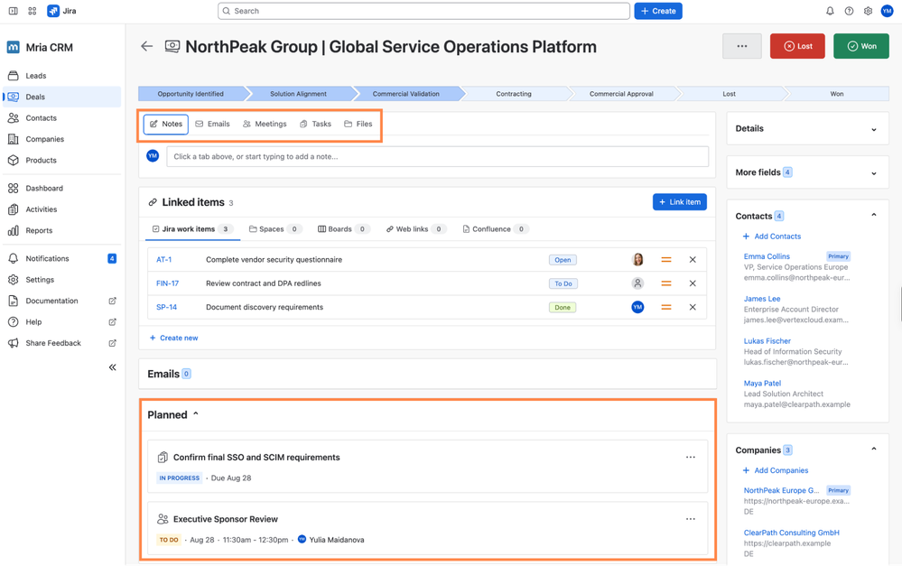
Task: Focus the top Search field
Action: point(424,11)
